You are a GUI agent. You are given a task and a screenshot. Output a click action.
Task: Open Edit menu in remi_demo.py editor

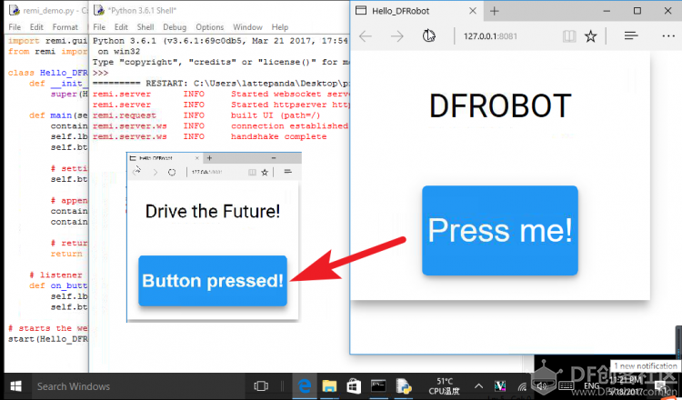click(x=36, y=27)
